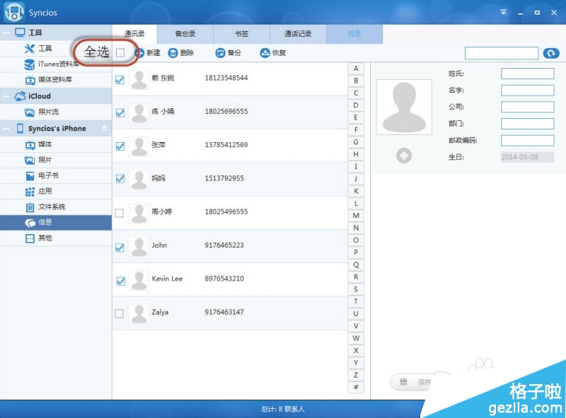Add a contact photo with plus icon
The width and height of the screenshot is (566, 418).
[403, 156]
